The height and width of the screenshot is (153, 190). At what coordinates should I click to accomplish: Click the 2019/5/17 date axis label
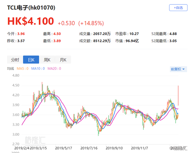63,148
